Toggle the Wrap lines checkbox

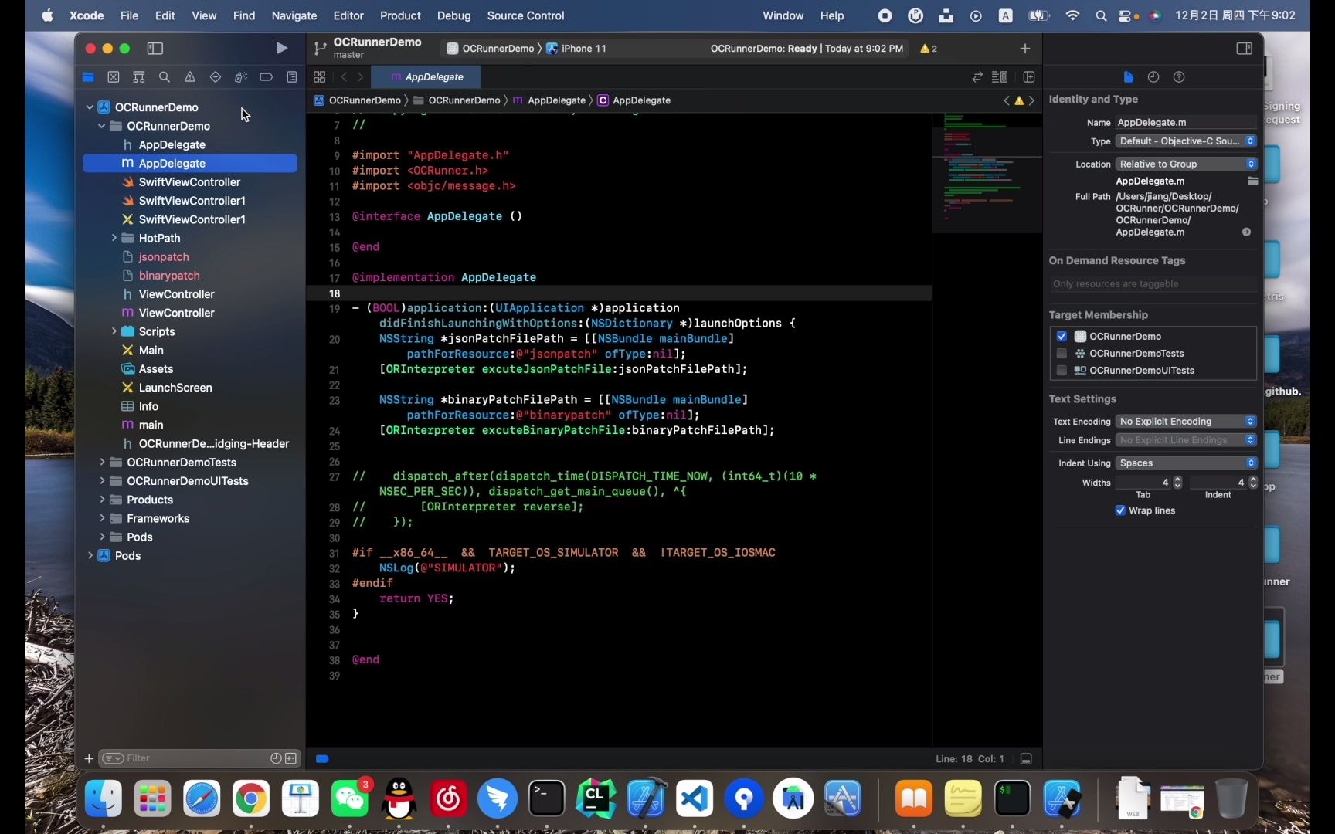coord(1120,510)
